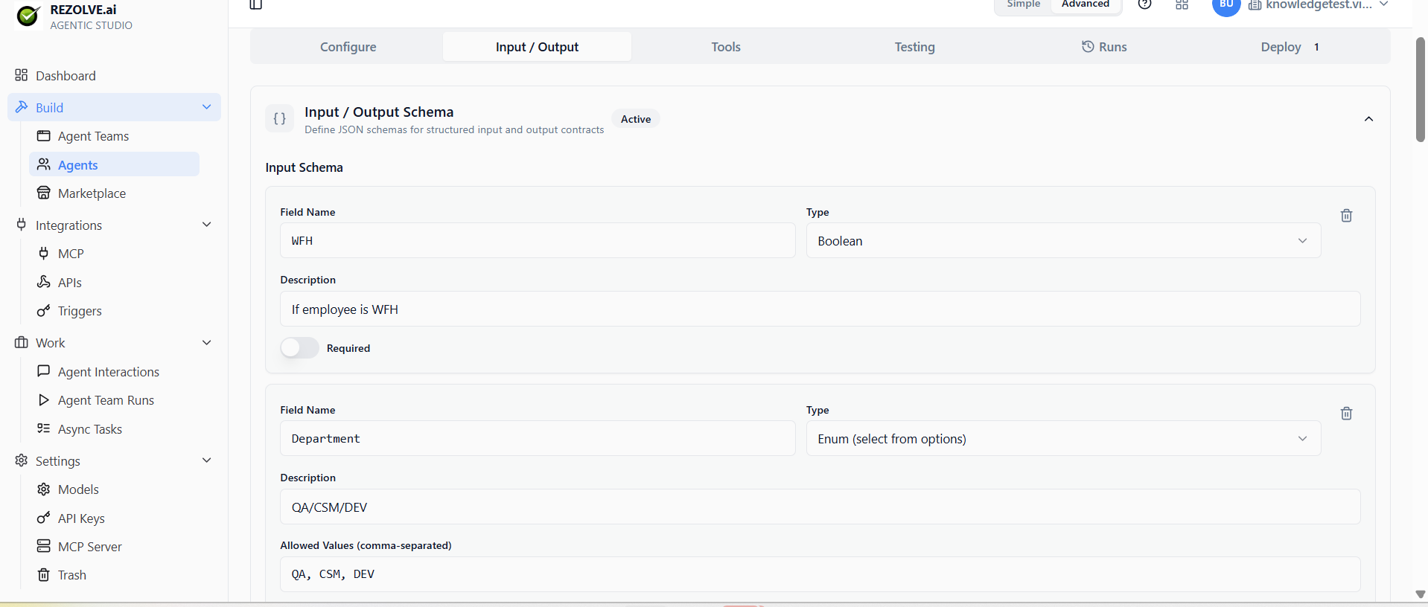Screen dimensions: 1428x607
Task: Switch to the Deploy tab
Action: coord(1292,47)
